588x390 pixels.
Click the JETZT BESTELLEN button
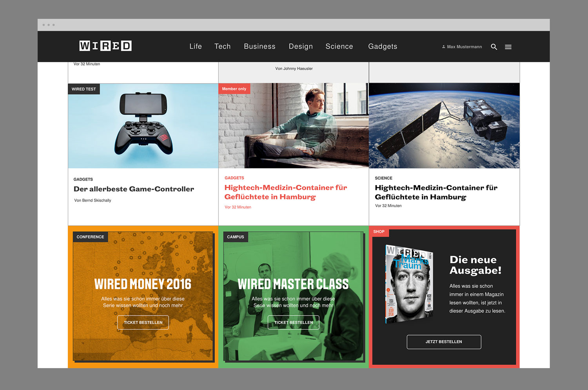[444, 342]
